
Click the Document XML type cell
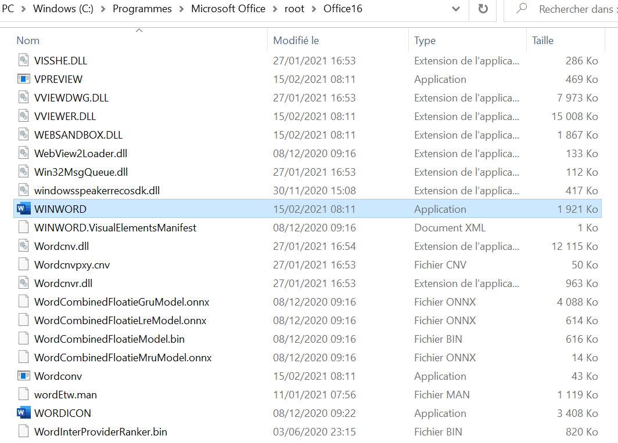click(x=450, y=227)
